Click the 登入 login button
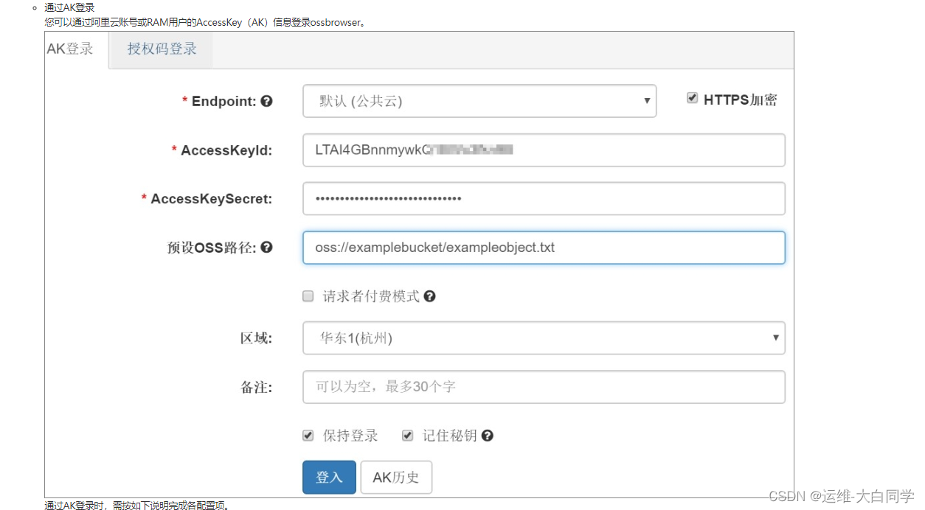 pos(329,477)
